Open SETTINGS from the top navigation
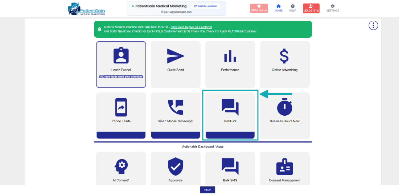Viewport: 399px width, 194px height. pyautogui.click(x=333, y=8)
